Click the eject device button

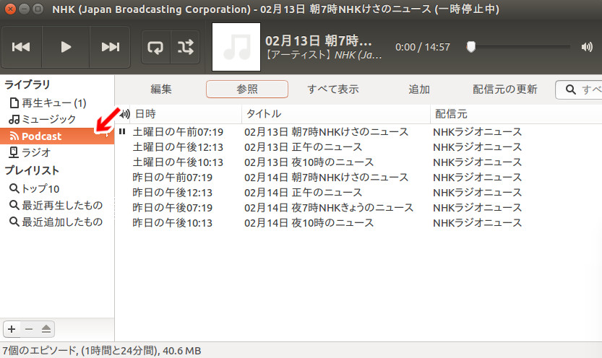[46, 329]
